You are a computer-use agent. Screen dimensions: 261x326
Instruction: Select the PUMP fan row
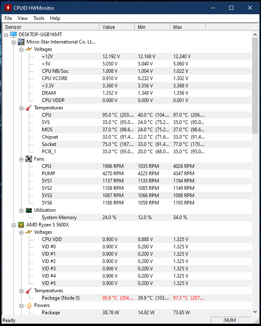146,174
